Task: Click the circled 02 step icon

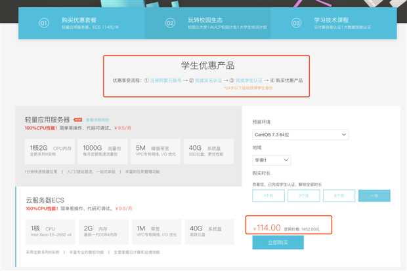Action: [170, 24]
